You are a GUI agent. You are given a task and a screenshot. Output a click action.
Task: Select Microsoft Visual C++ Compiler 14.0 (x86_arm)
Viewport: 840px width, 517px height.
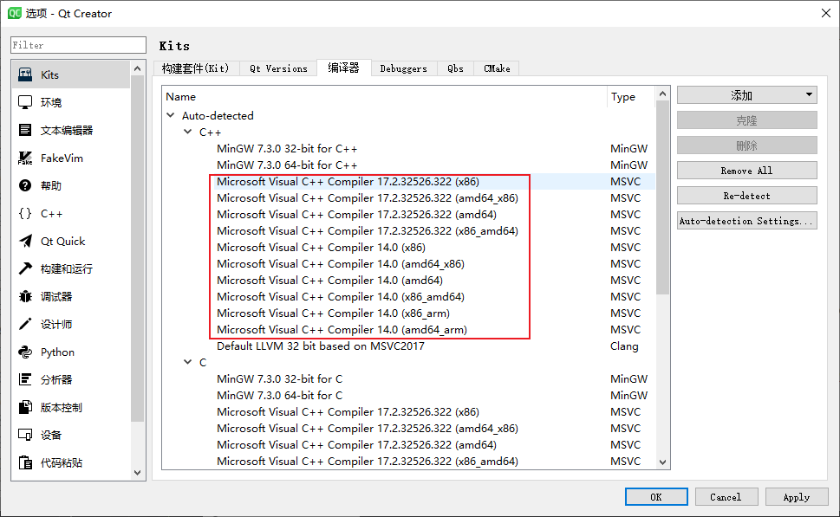pyautogui.click(x=333, y=313)
